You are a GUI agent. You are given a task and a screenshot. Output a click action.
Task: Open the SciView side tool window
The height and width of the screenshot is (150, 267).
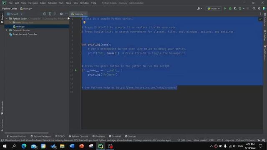tap(265, 35)
